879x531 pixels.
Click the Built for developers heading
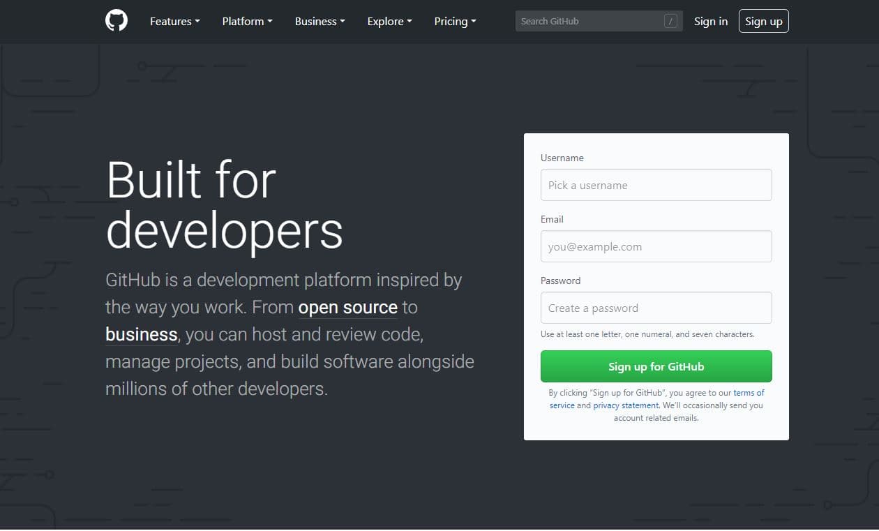click(225, 204)
